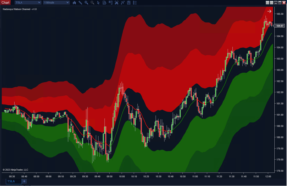Screen dimensions: 287x186
Task: Open the bar type chart style icon
Action: coord(74,3)
